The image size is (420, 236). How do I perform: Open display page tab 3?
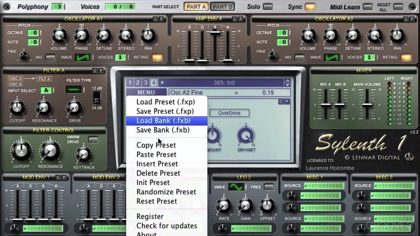[145, 83]
